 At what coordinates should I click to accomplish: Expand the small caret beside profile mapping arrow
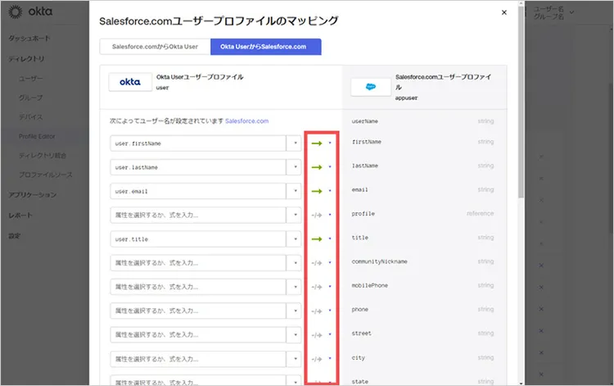click(x=330, y=215)
